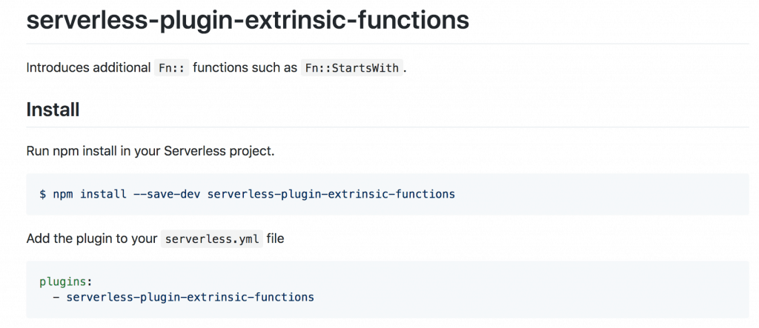Click the Install section heading
The width and height of the screenshot is (759, 328).
(x=53, y=110)
